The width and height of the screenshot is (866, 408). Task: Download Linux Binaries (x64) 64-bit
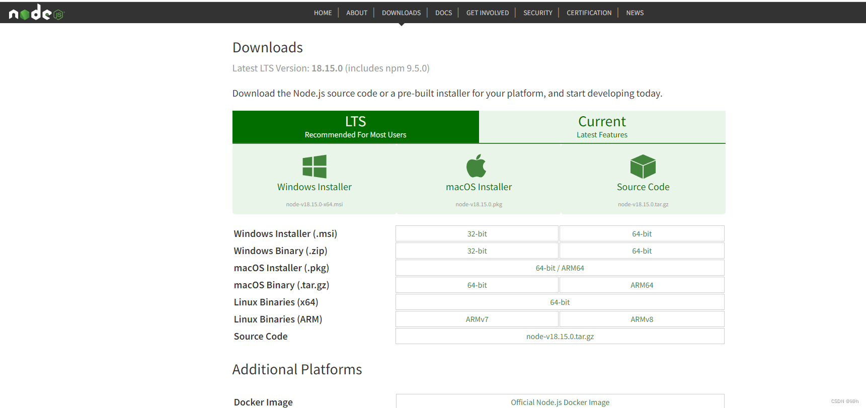(x=560, y=302)
